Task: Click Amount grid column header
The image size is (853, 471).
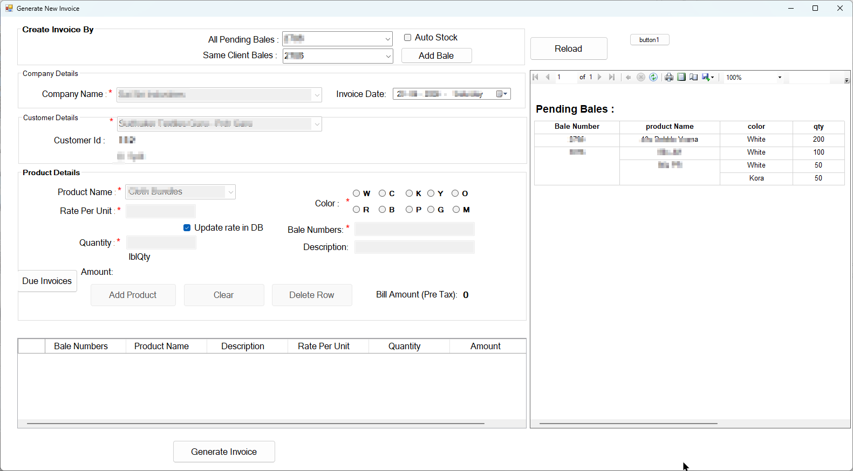Action: pos(488,346)
